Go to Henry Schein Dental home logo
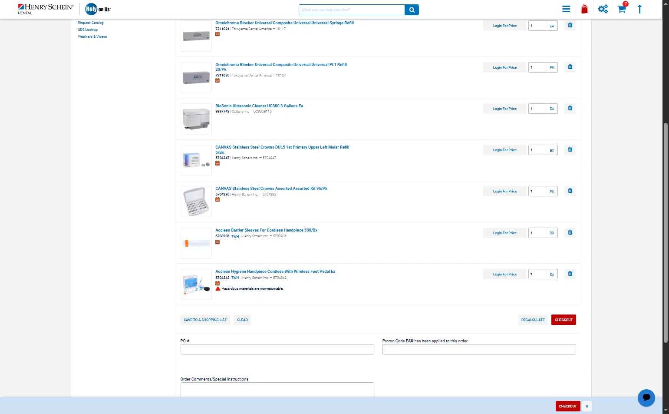This screenshot has height=414, width=669. point(46,9)
